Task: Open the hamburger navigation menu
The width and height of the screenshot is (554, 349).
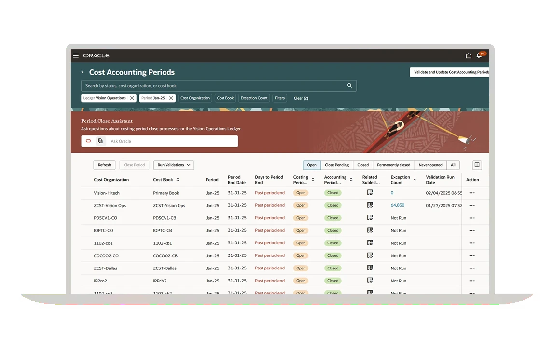Action: click(76, 56)
